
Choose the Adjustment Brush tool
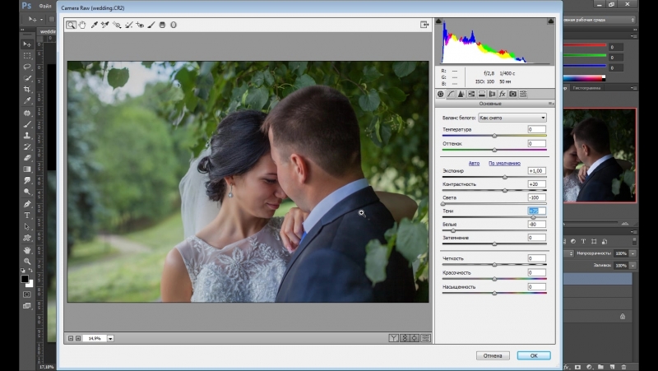click(x=151, y=25)
